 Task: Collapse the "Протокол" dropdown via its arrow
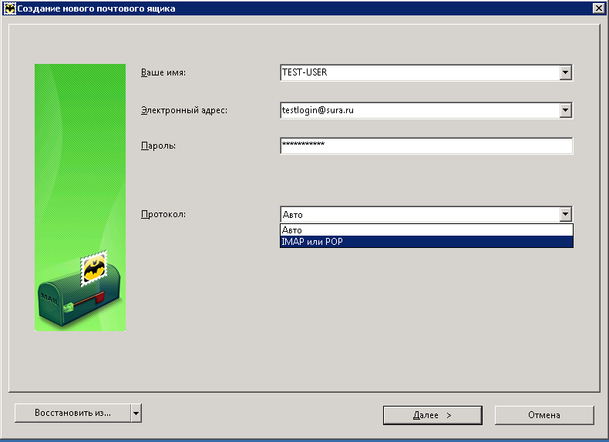pyautogui.click(x=566, y=215)
